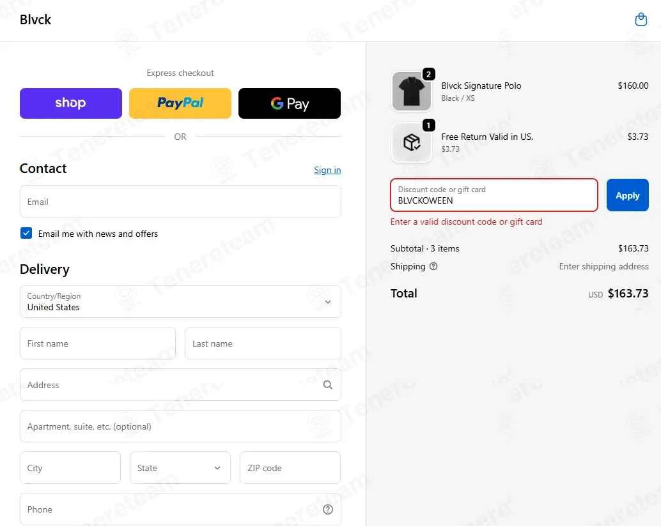
Task: Click the address search magnifier icon
Action: pos(327,385)
